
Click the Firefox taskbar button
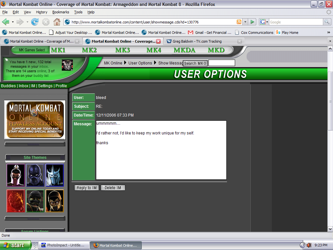116,245
